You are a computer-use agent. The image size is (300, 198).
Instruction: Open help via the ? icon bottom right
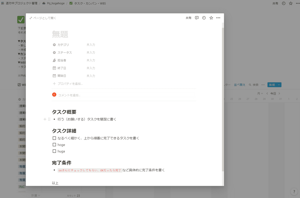click(x=294, y=192)
